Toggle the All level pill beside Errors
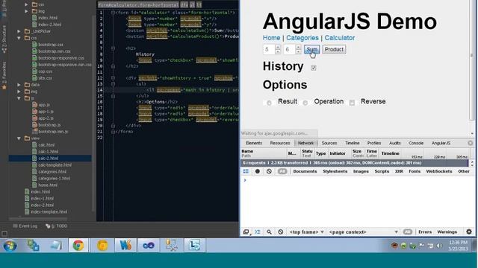 (408, 232)
